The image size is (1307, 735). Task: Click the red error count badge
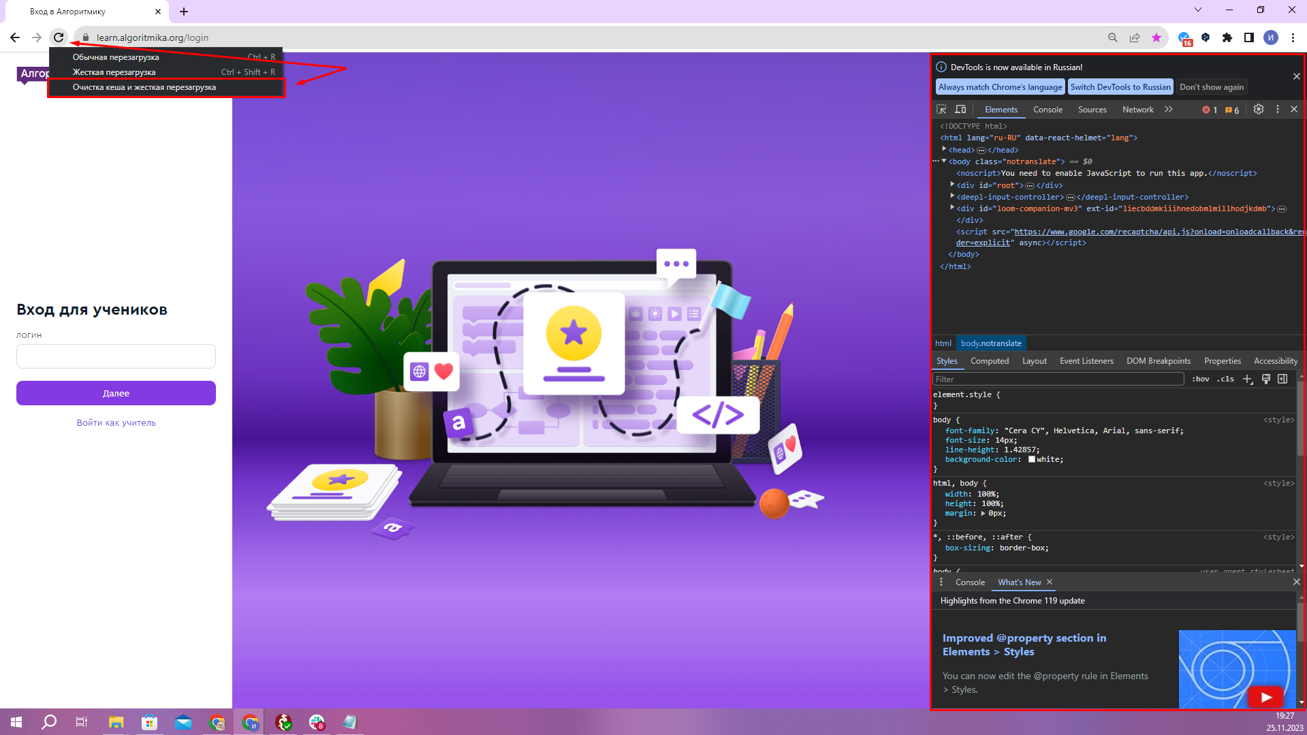[1210, 110]
